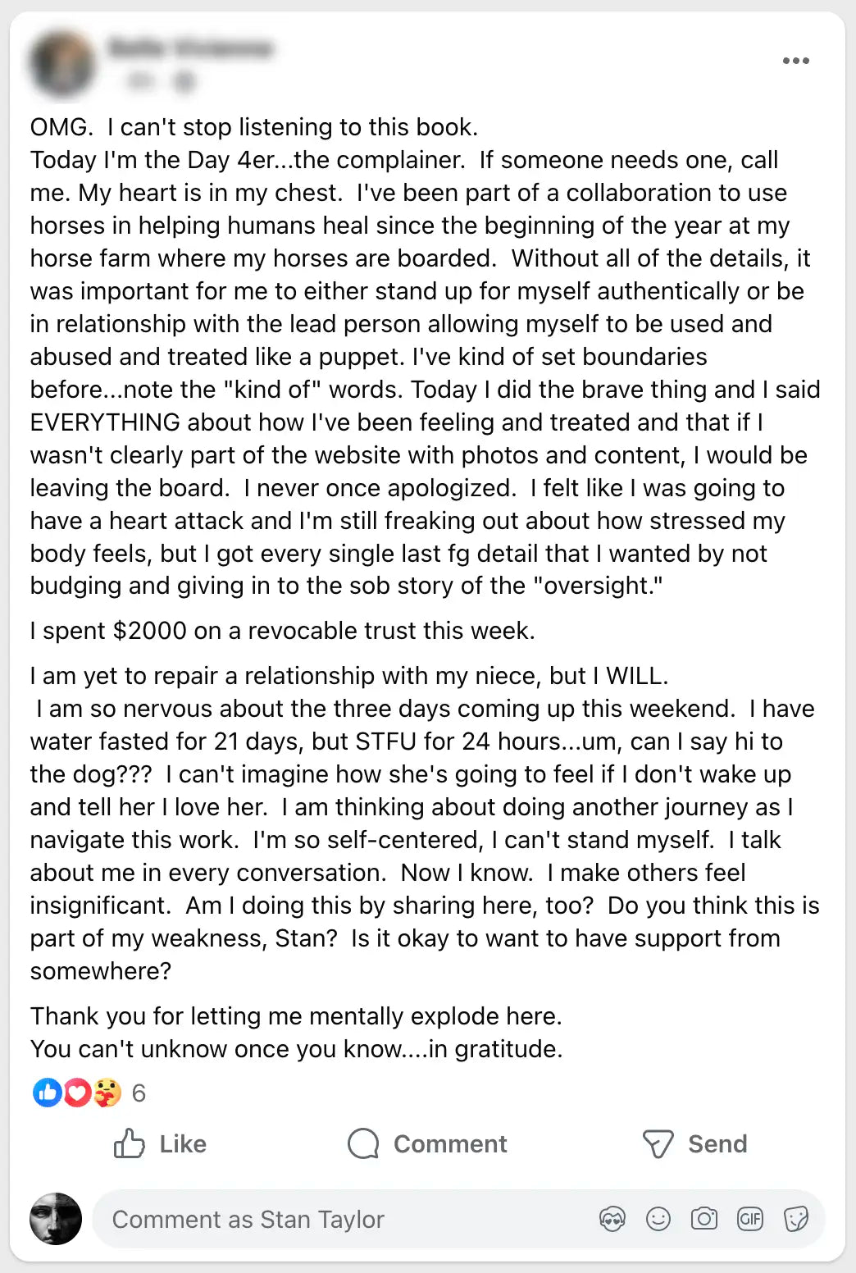Click the '$2000 on a revocable trust' line
This screenshot has height=1273, width=856.
282,630
